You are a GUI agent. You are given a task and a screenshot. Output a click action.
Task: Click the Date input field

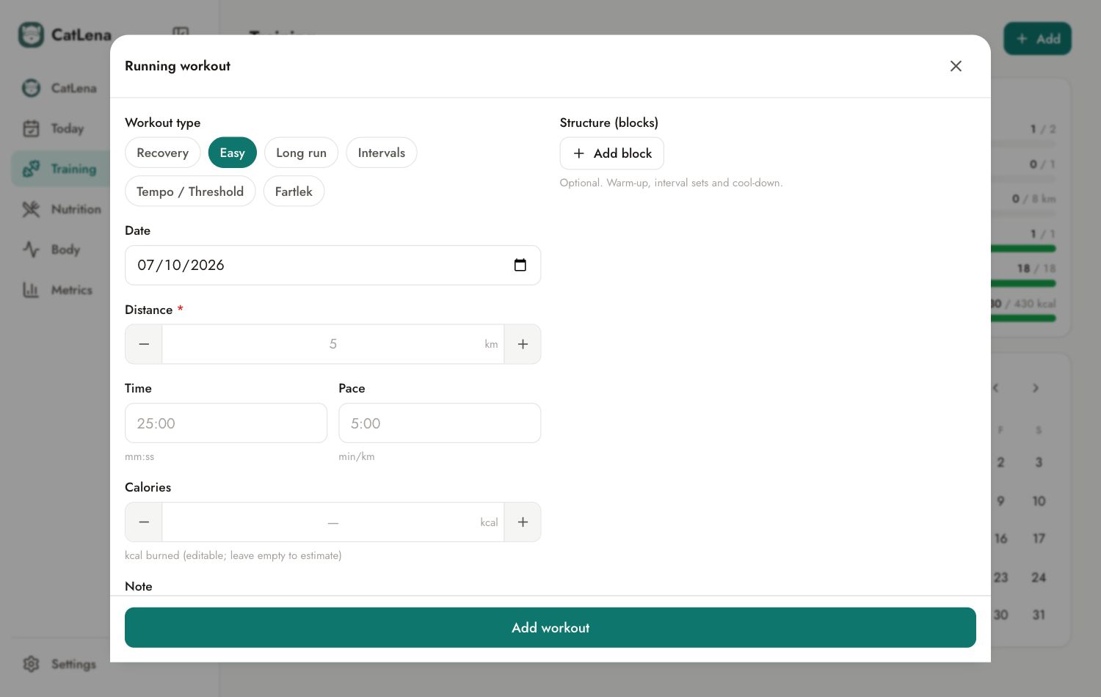[x=333, y=265]
